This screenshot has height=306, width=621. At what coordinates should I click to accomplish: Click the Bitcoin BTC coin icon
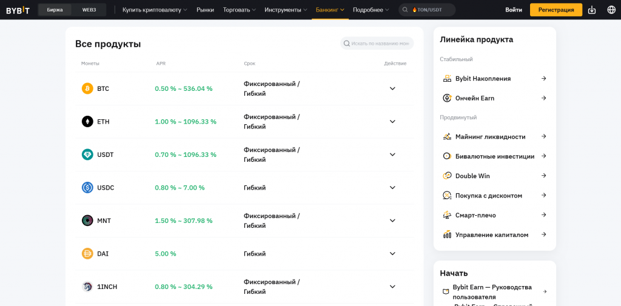point(87,88)
